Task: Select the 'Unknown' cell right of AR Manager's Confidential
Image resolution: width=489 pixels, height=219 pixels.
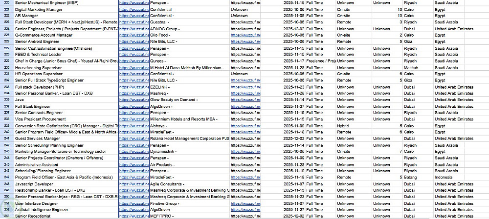Action: coord(245,16)
